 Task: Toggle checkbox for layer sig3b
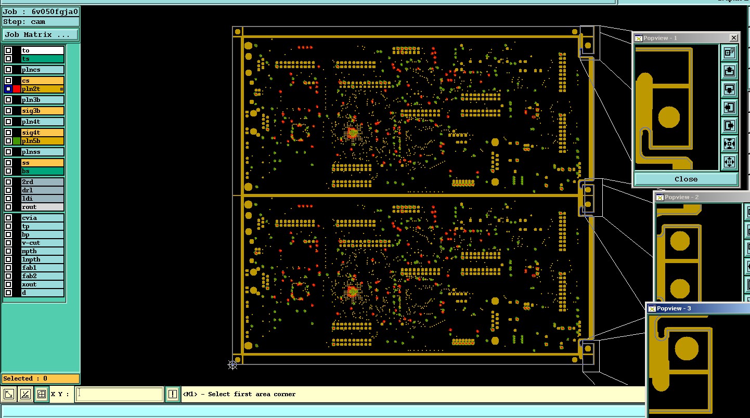tap(8, 111)
